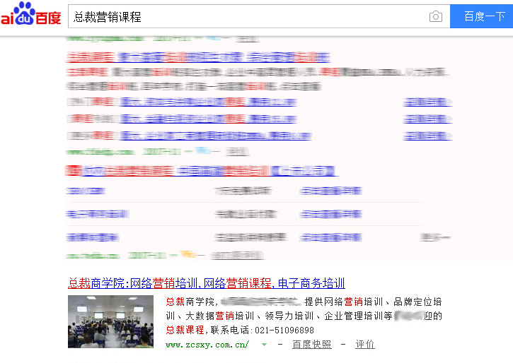Image resolution: width=513 pixels, height=363 pixels.
Task: Click the 评价 link
Action: click(x=365, y=345)
